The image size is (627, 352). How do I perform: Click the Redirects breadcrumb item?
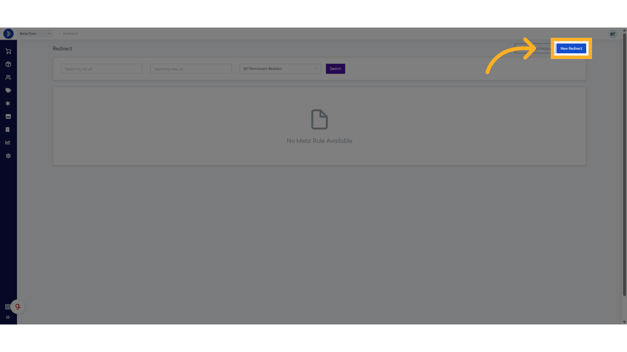pos(71,34)
